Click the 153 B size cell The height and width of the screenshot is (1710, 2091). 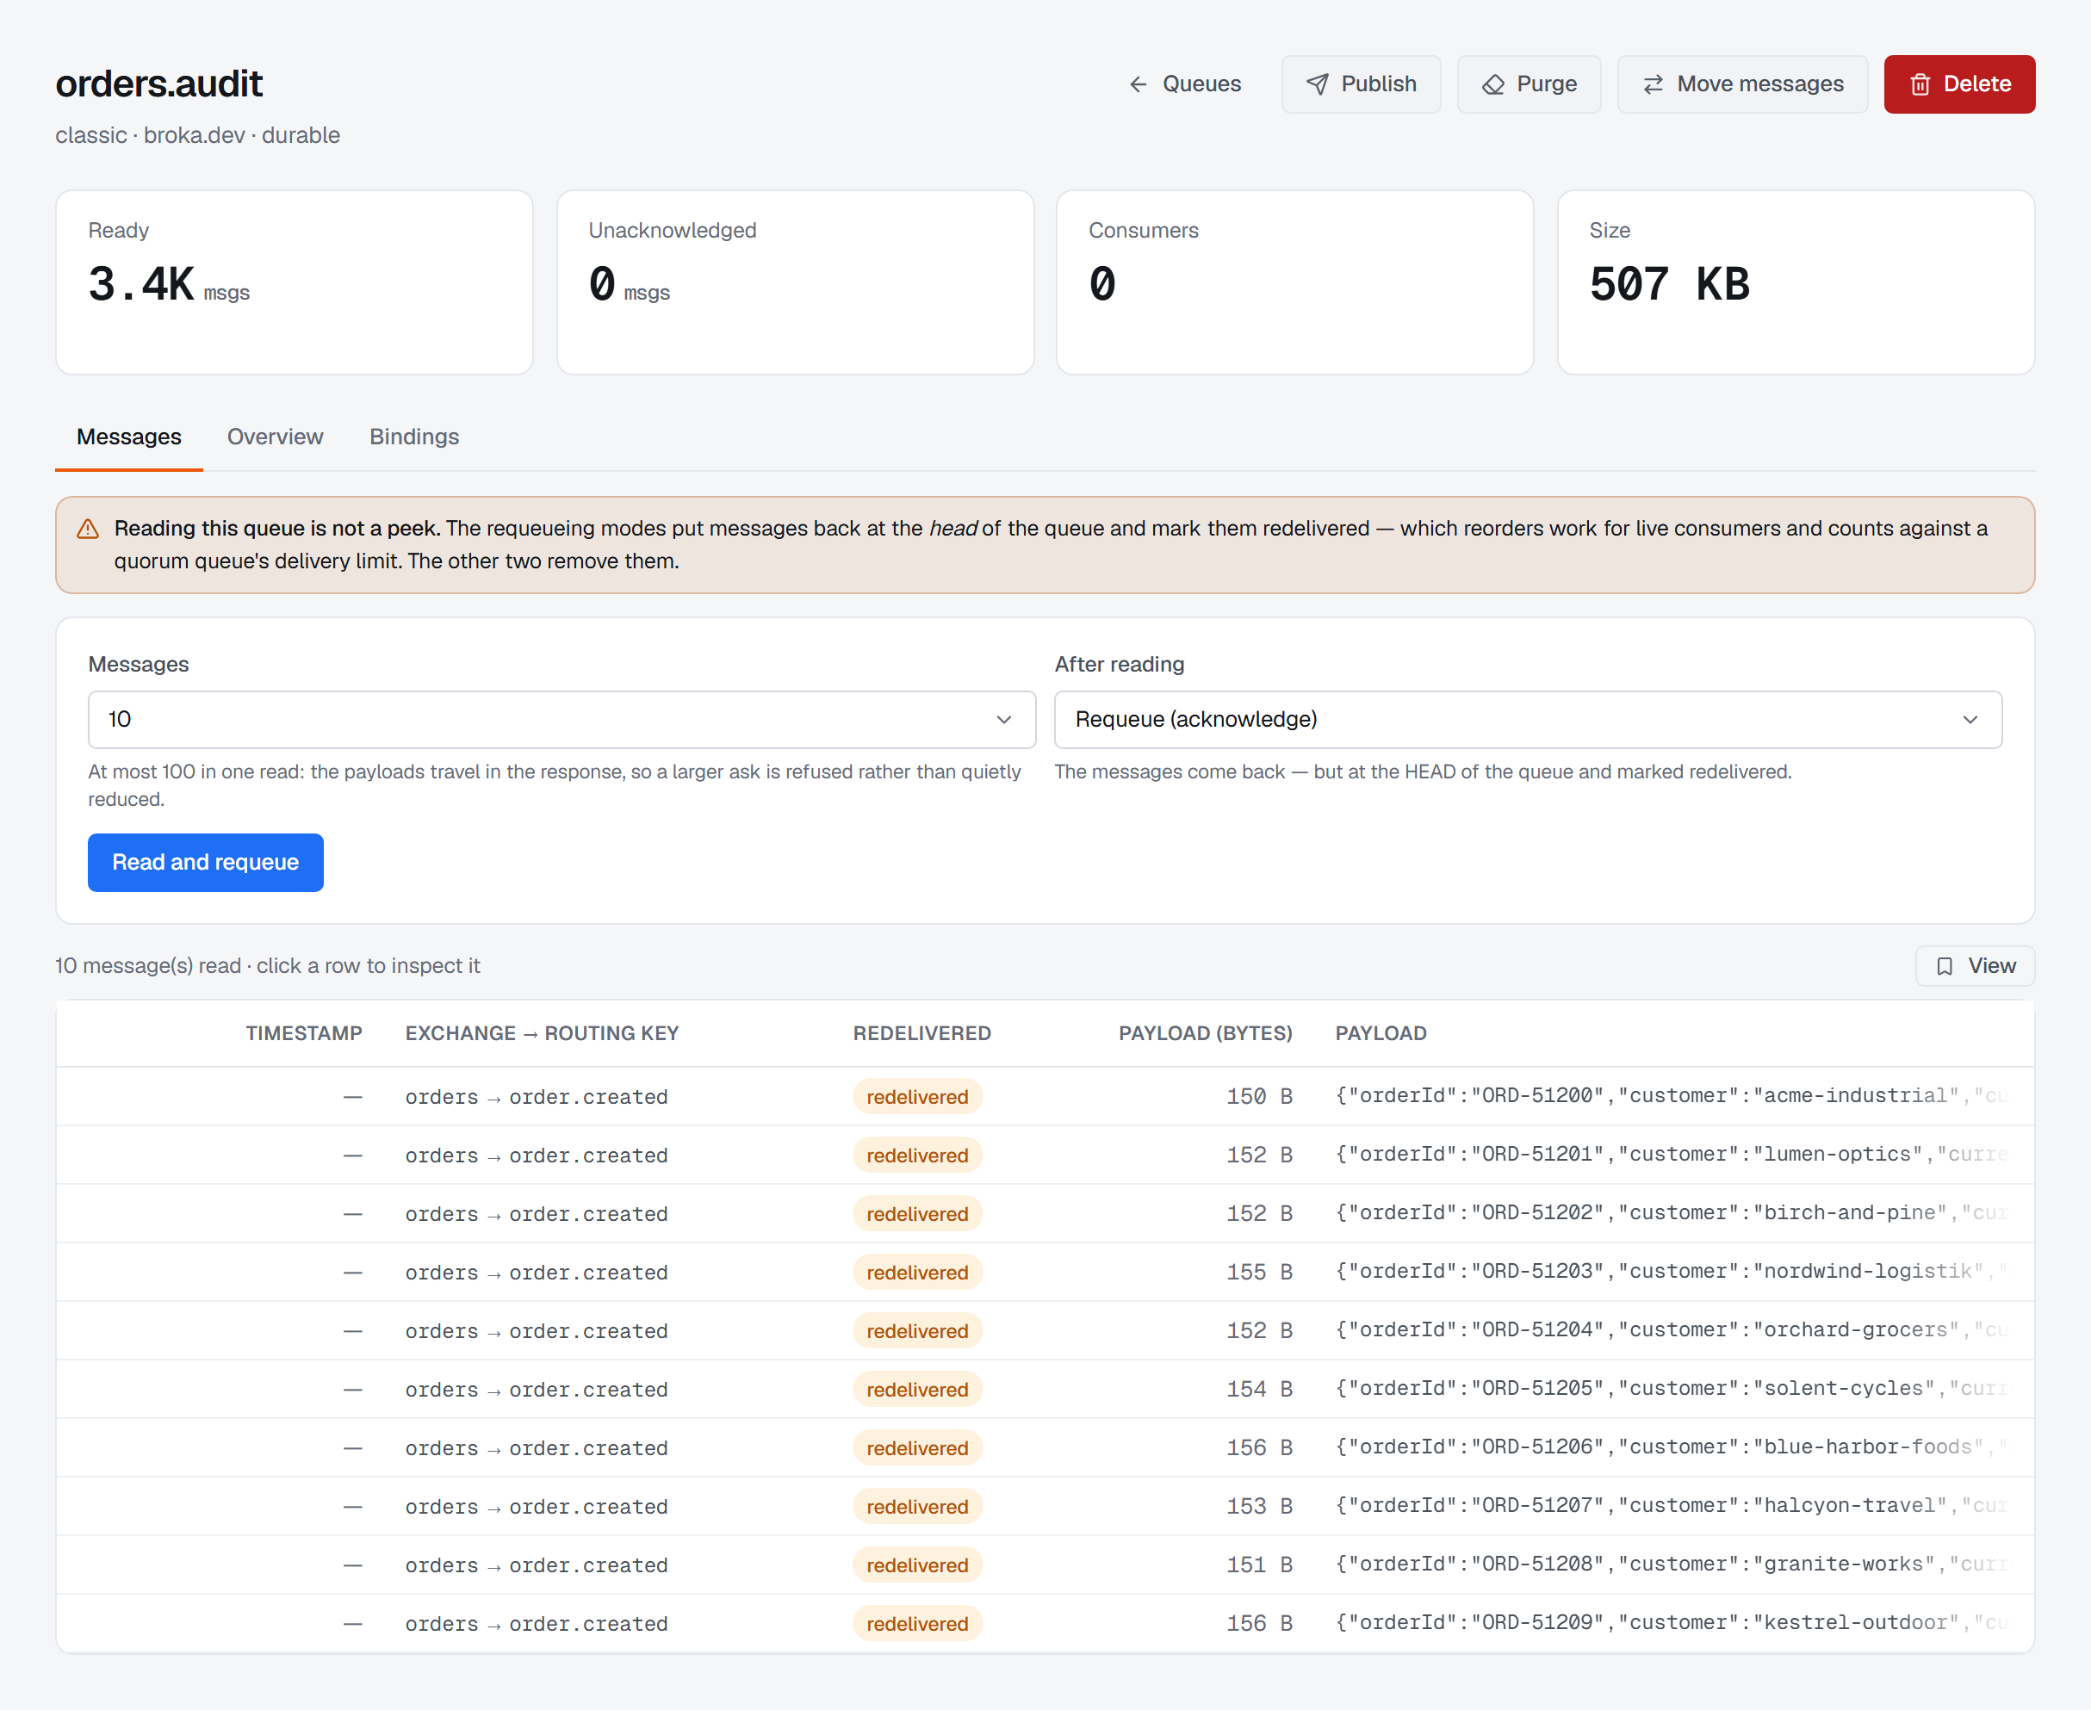pos(1258,1506)
